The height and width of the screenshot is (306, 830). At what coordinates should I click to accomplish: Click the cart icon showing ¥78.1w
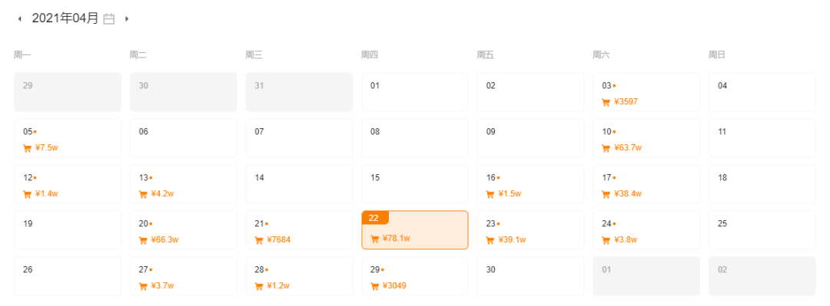click(x=375, y=239)
